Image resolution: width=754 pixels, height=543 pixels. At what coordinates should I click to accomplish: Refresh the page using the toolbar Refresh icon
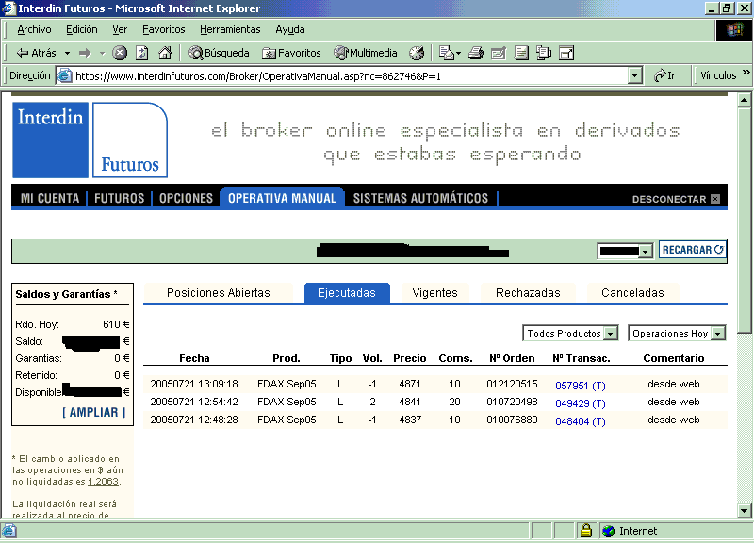(142, 53)
